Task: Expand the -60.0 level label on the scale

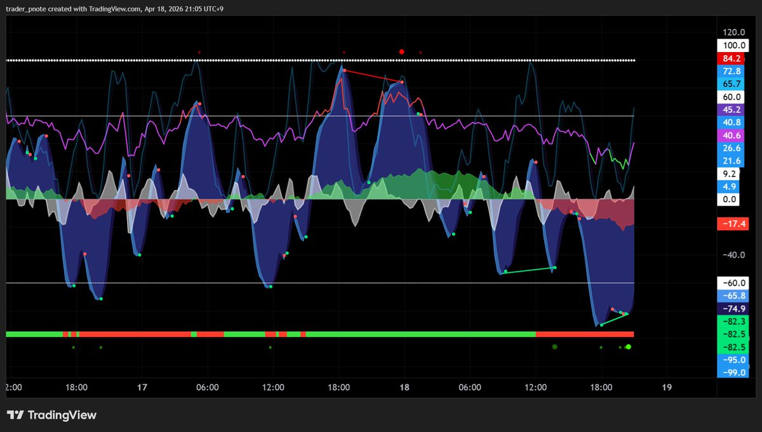Action: [x=732, y=283]
